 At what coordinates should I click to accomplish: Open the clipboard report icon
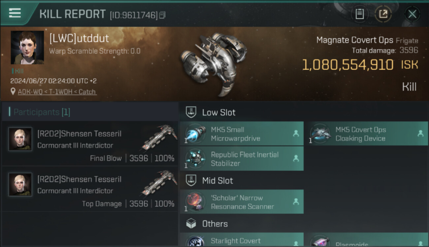coord(359,14)
